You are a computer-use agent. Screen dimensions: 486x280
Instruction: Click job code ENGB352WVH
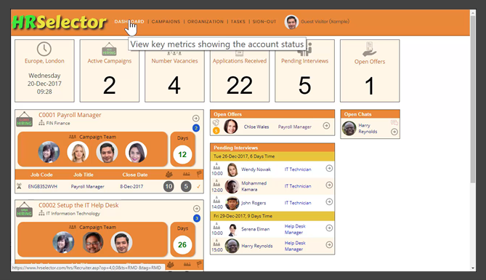(x=42, y=187)
